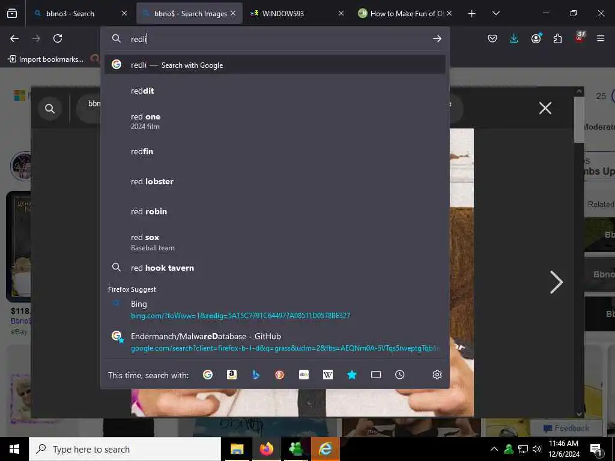Image resolution: width=615 pixels, height=461 pixels.
Task: Open the Extensions puzzle icon
Action: pos(557,38)
